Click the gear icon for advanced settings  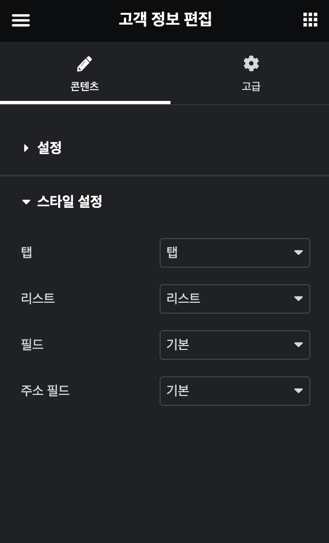251,64
